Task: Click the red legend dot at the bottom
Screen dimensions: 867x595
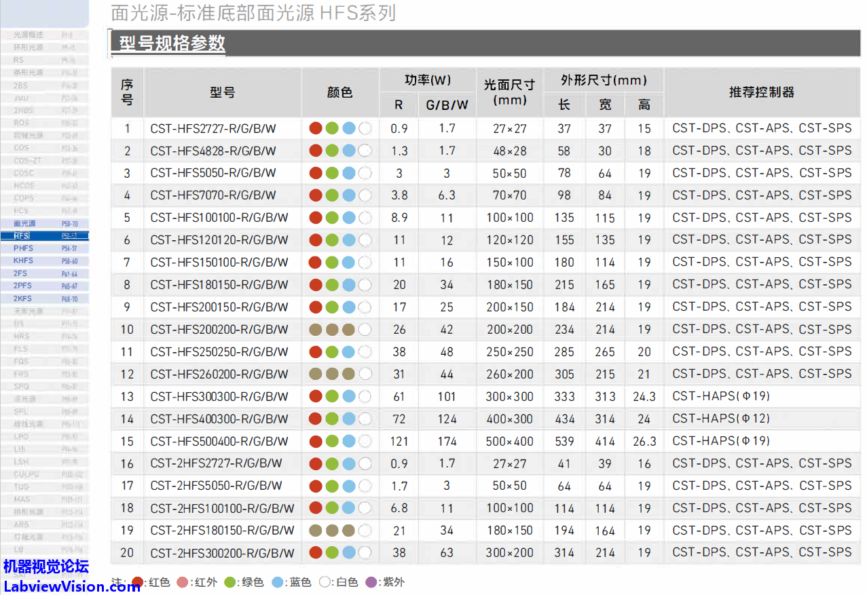Action: (137, 582)
